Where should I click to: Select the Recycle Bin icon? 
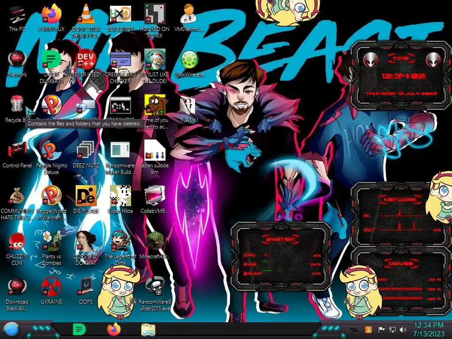(x=16, y=105)
